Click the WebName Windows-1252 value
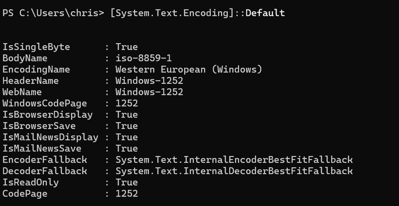The image size is (399, 206). (149, 92)
